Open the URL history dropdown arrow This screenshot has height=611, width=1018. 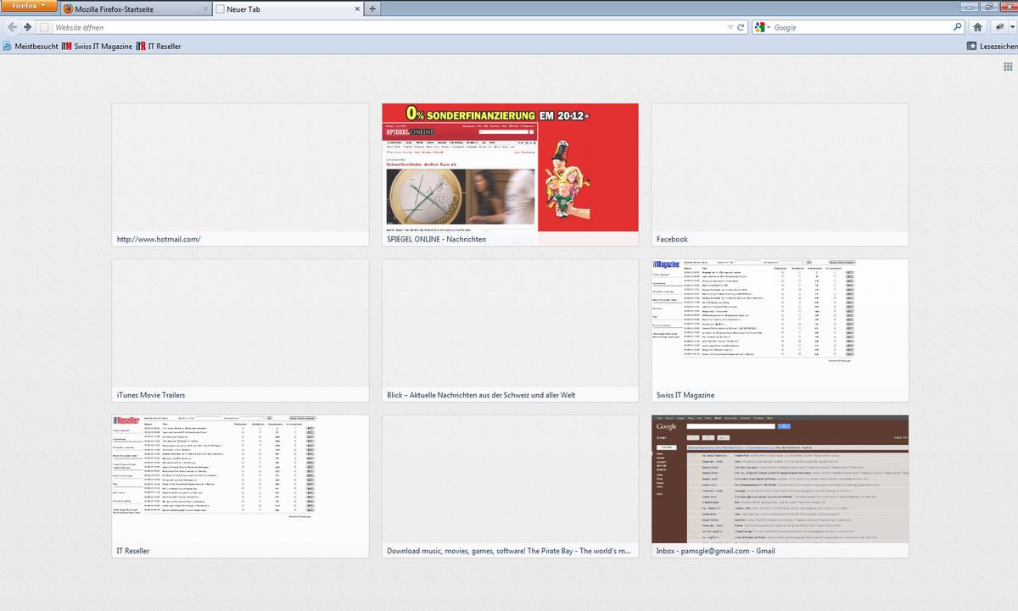730,27
